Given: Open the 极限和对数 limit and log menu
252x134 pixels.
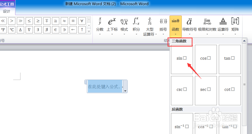Looking at the screenshot, I should 207,26.
